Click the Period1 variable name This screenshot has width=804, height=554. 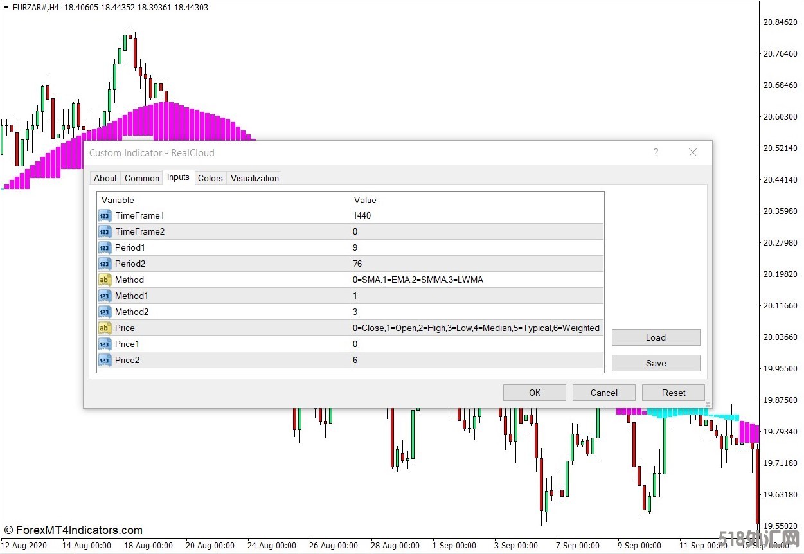click(x=130, y=247)
